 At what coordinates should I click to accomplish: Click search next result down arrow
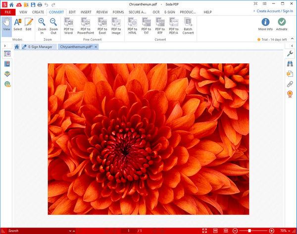(70, 231)
